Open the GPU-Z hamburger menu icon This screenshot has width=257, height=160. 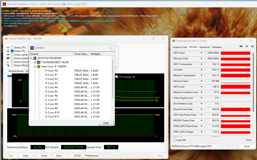[x=252, y=46]
